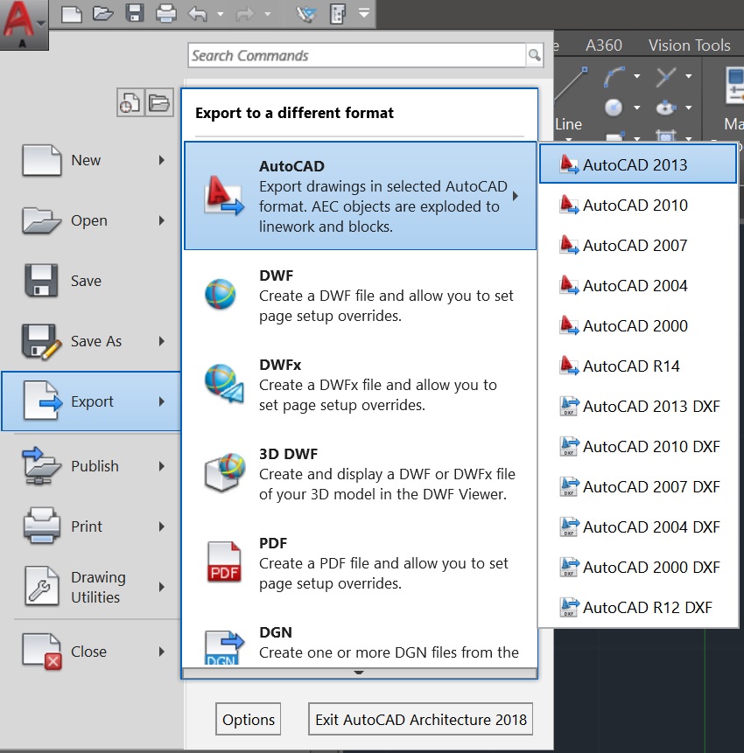The width and height of the screenshot is (744, 753).
Task: Switch to the Vision Tools ribbon tab
Action: pos(689,45)
